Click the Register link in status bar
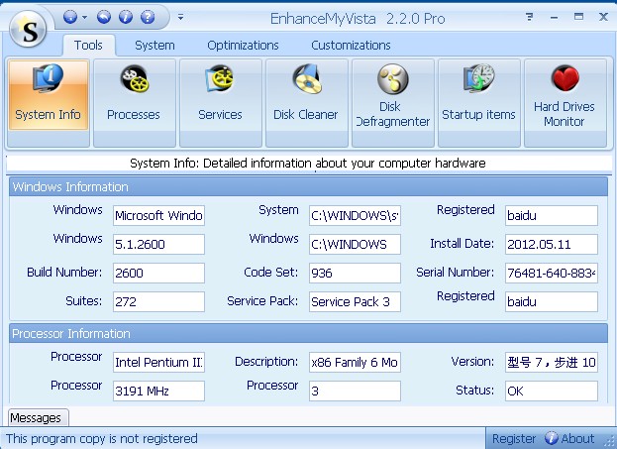617x449 pixels. [514, 439]
